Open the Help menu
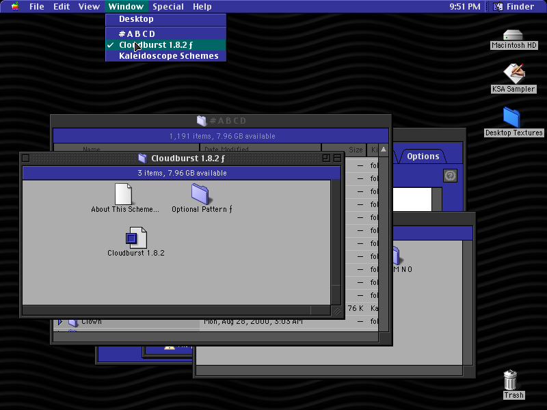 202,6
